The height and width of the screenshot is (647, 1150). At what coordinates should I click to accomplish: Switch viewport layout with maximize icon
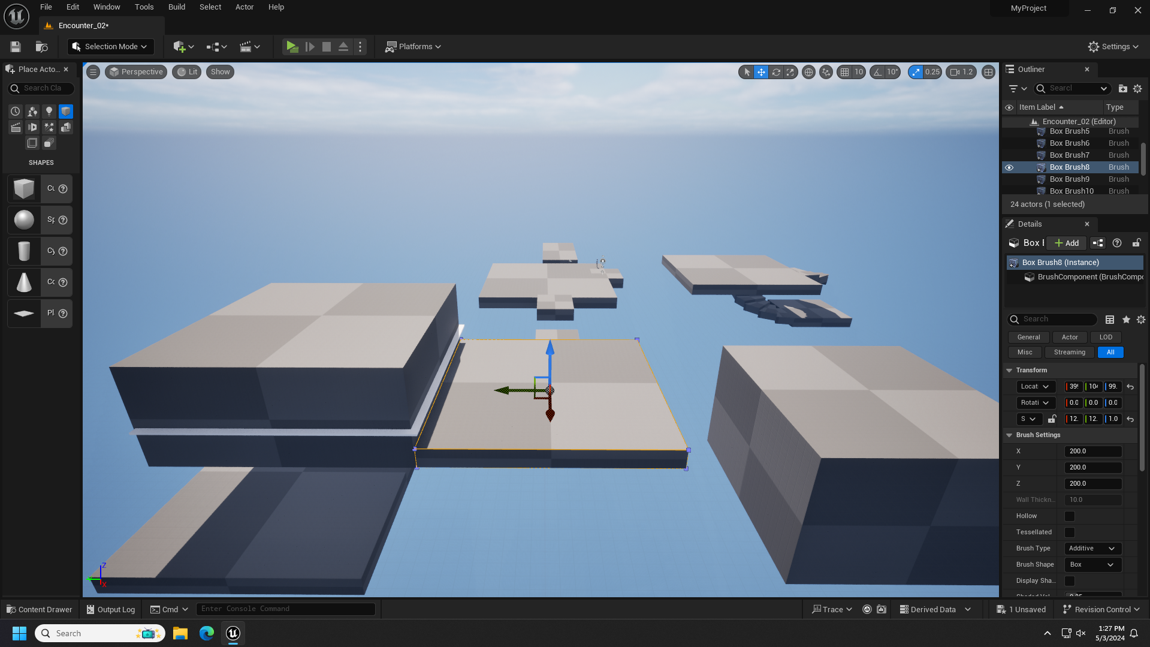click(x=988, y=72)
